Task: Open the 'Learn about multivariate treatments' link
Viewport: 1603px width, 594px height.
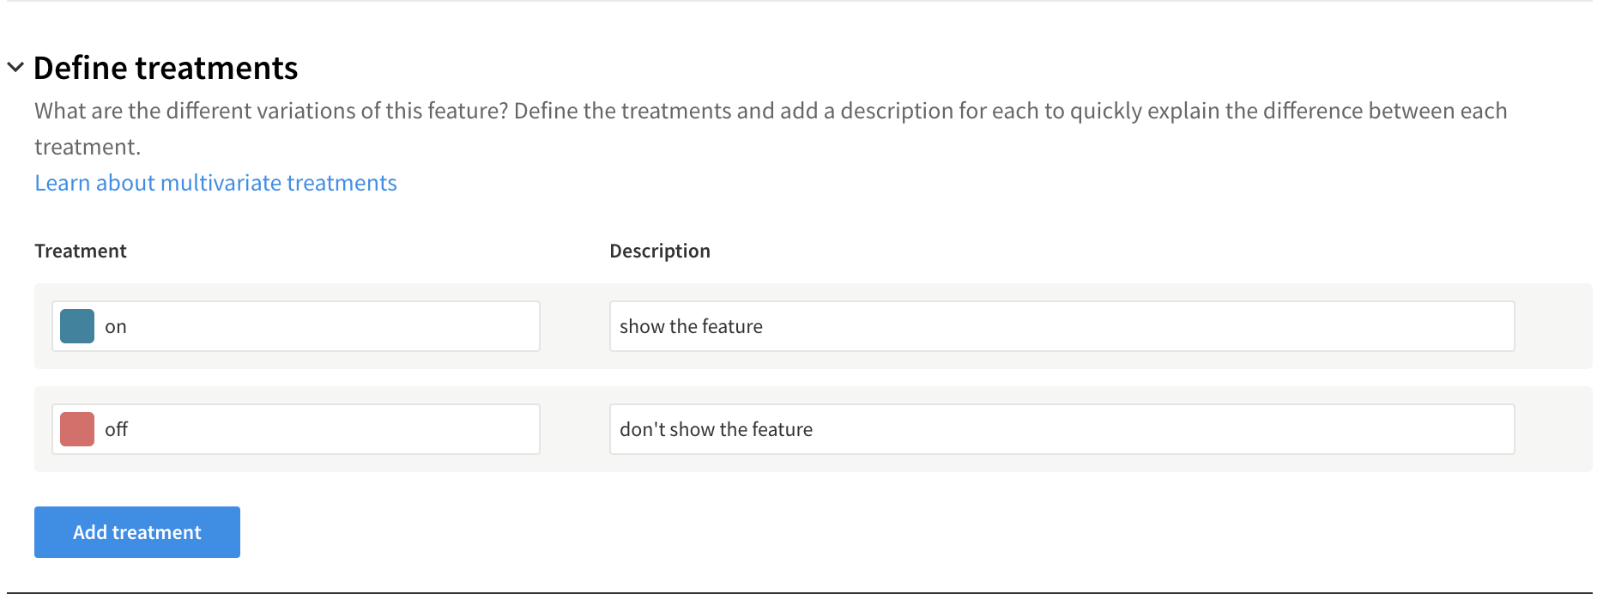Action: [215, 183]
